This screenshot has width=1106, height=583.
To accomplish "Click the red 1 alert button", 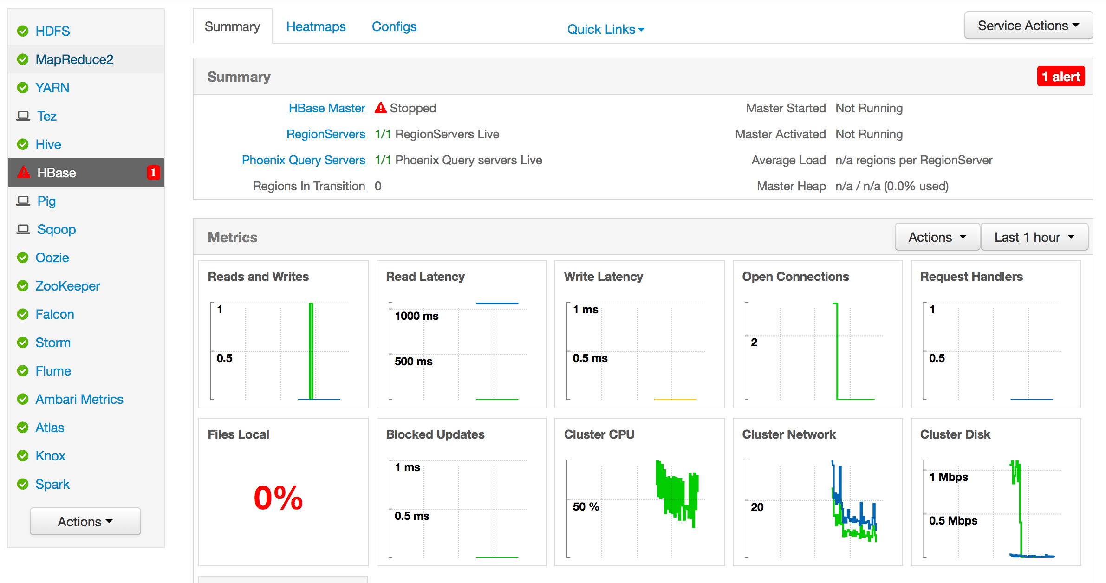I will click(1060, 77).
